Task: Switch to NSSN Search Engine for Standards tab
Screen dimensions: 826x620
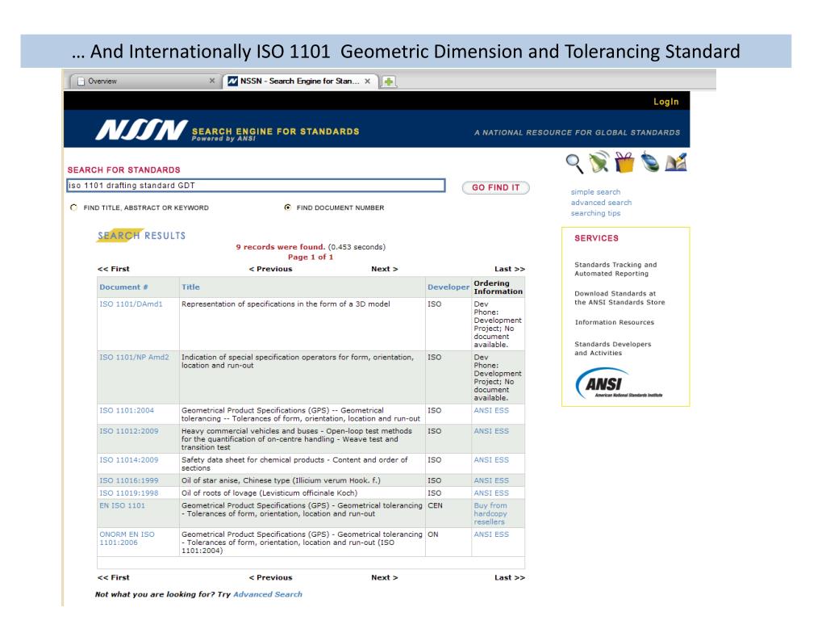Action: point(299,82)
